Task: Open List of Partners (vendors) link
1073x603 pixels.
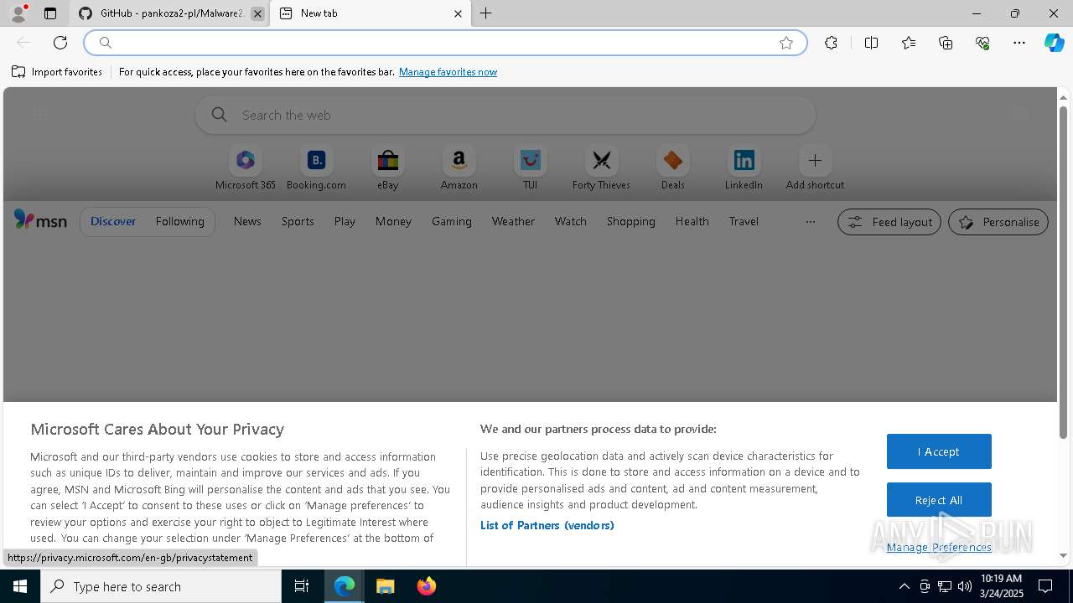Action: point(547,525)
